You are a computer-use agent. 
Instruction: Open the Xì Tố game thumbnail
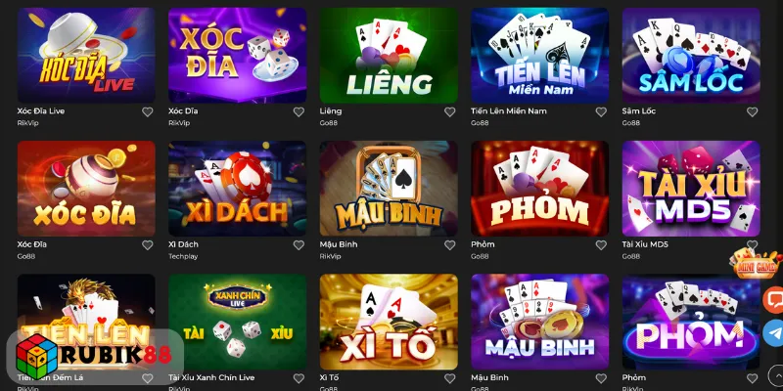[389, 322]
